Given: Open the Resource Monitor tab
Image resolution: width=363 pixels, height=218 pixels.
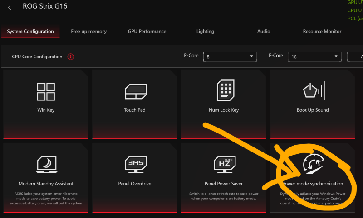Looking at the screenshot, I should tap(322, 31).
